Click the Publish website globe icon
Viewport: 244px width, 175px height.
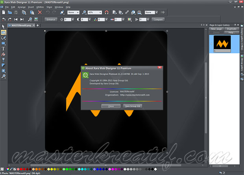click(x=133, y=13)
